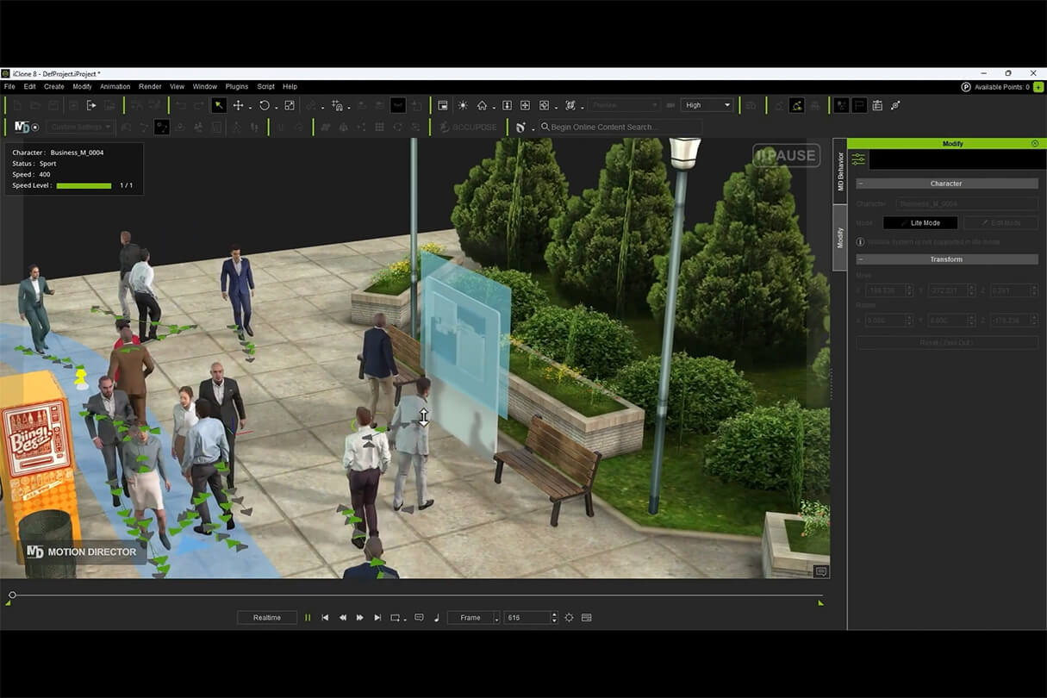Click the Home camera view icon
Viewport: 1047px width, 698px height.
click(482, 105)
